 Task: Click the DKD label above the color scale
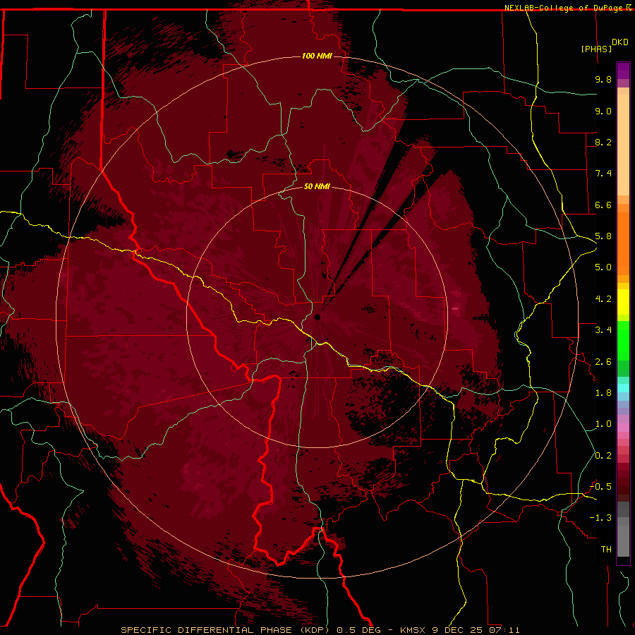pos(619,42)
